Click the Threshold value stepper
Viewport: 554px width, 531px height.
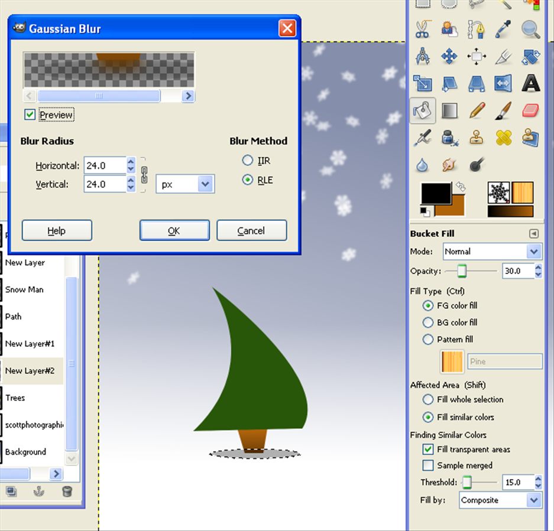(x=538, y=483)
